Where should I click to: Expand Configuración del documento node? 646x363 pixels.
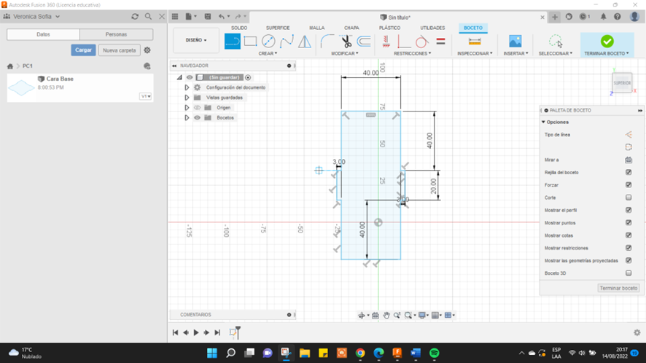point(187,87)
